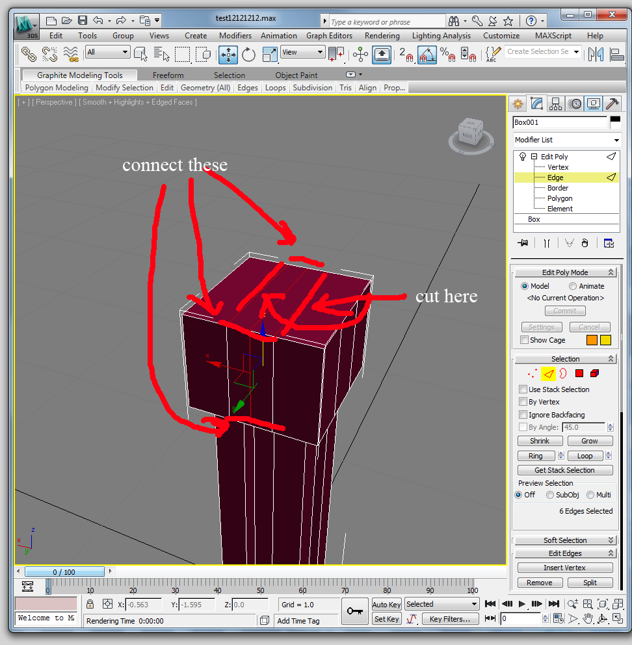Screen dimensions: 632x645
Task: Select the Select and Move tool
Action: point(228,55)
